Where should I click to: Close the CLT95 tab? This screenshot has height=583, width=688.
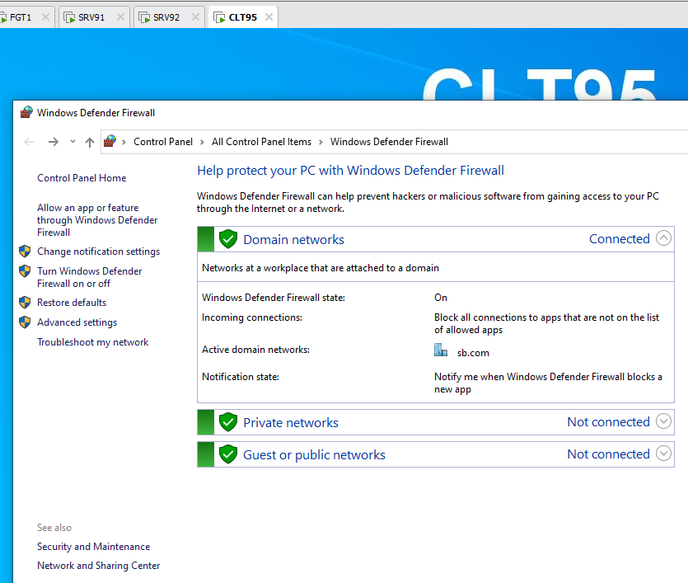(x=269, y=17)
